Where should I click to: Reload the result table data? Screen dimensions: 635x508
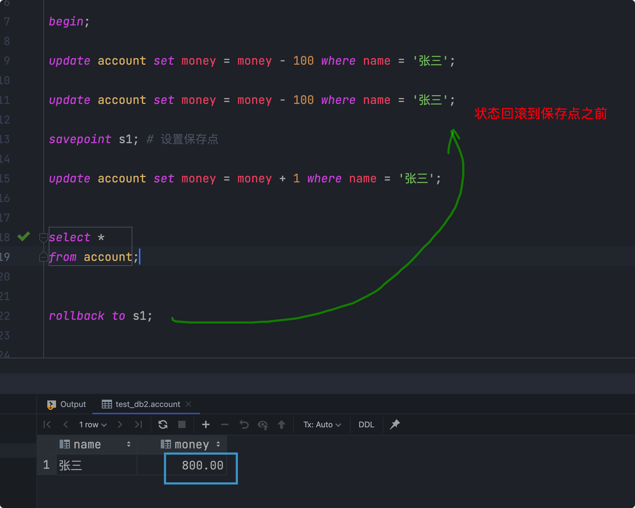click(x=163, y=424)
